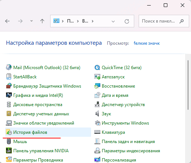The image size is (191, 163).
Task: Open the StartAllBack link
Action: (25, 77)
